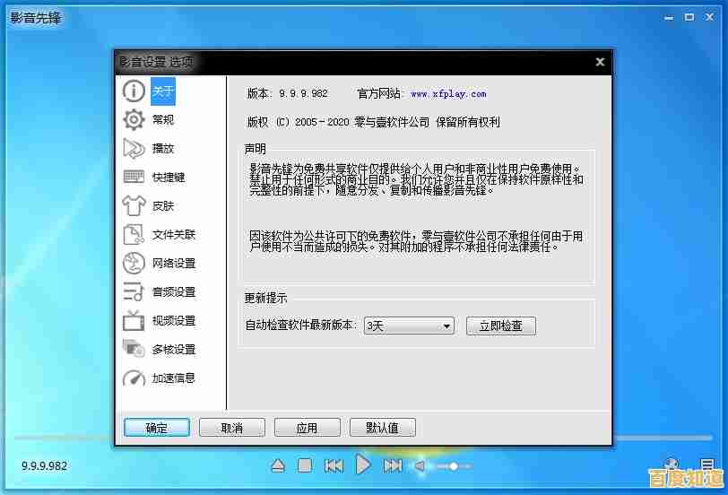This screenshot has width=728, height=495.
Task: Select the 视频设置 page
Action: [174, 321]
